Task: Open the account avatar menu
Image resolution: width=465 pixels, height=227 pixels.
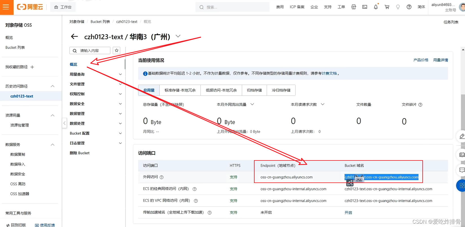Action: pyautogui.click(x=462, y=7)
